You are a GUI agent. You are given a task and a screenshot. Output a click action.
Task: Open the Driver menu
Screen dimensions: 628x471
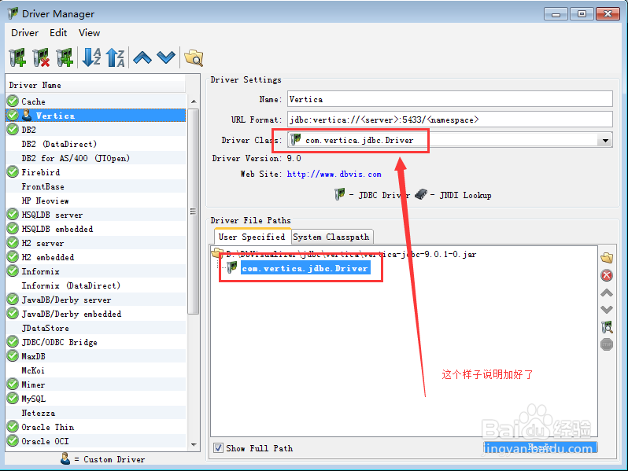25,33
